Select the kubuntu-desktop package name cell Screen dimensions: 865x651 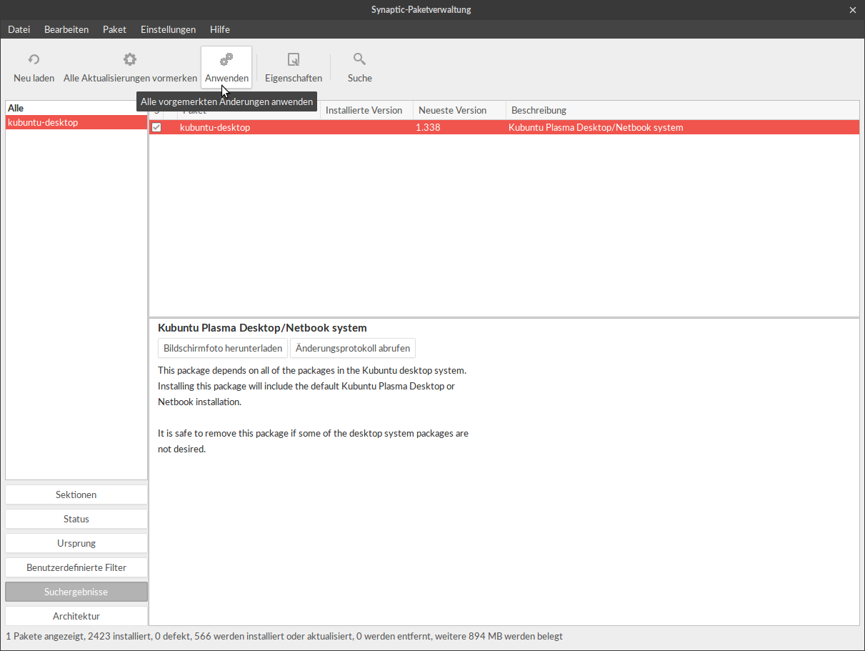(215, 128)
